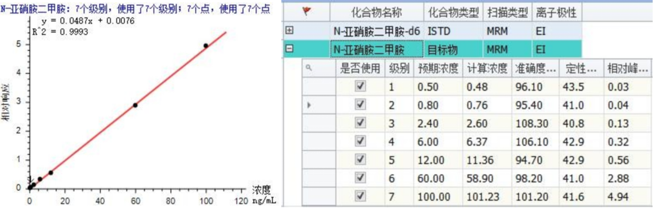
Task: Expand the N-亚硝胺二甲胺-d6 compound row
Action: click(289, 30)
